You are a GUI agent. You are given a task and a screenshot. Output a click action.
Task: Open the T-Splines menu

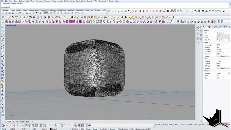(110, 1)
